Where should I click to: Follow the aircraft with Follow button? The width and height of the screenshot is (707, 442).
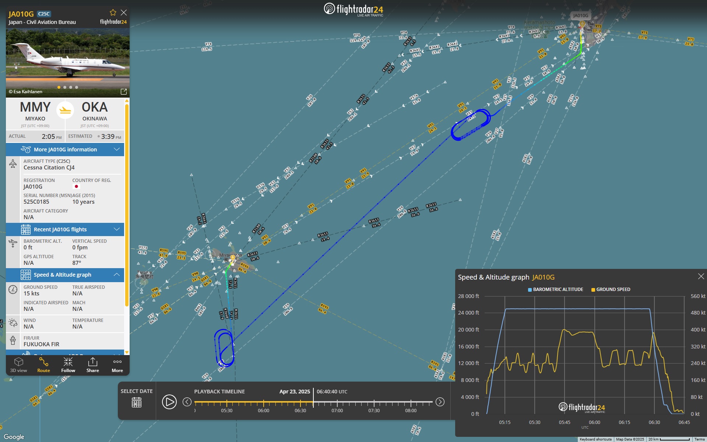tap(68, 365)
